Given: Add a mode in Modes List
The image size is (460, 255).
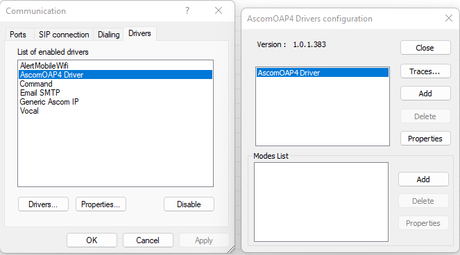Looking at the screenshot, I should coord(423,179).
